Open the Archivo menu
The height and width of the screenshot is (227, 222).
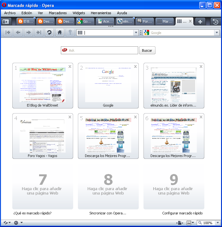click(10, 13)
